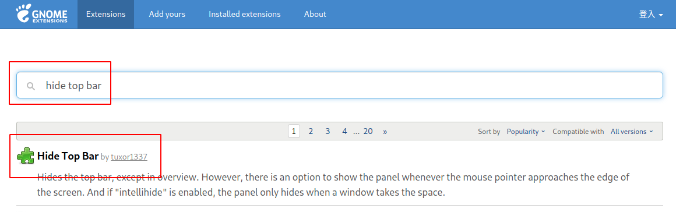This screenshot has height=212, width=676.
Task: Expand the All versions compatibility dropdown
Action: click(x=632, y=132)
